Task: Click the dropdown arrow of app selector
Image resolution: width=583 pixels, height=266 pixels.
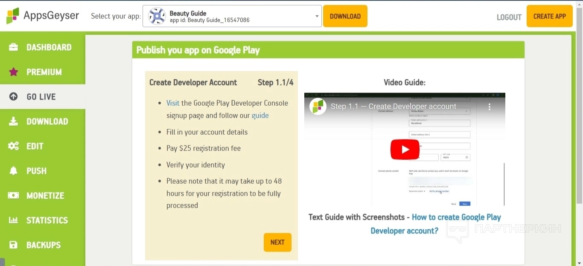Action: [317, 16]
